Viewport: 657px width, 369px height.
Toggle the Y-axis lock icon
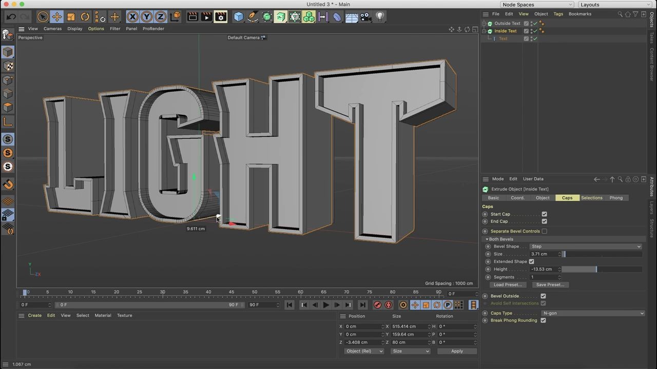146,17
